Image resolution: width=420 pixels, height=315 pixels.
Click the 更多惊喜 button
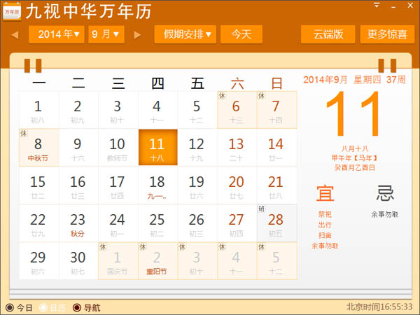click(x=387, y=34)
